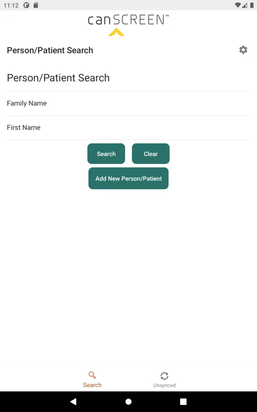Tap Add New Person/Patient
Image resolution: width=257 pixels, height=412 pixels.
point(128,178)
